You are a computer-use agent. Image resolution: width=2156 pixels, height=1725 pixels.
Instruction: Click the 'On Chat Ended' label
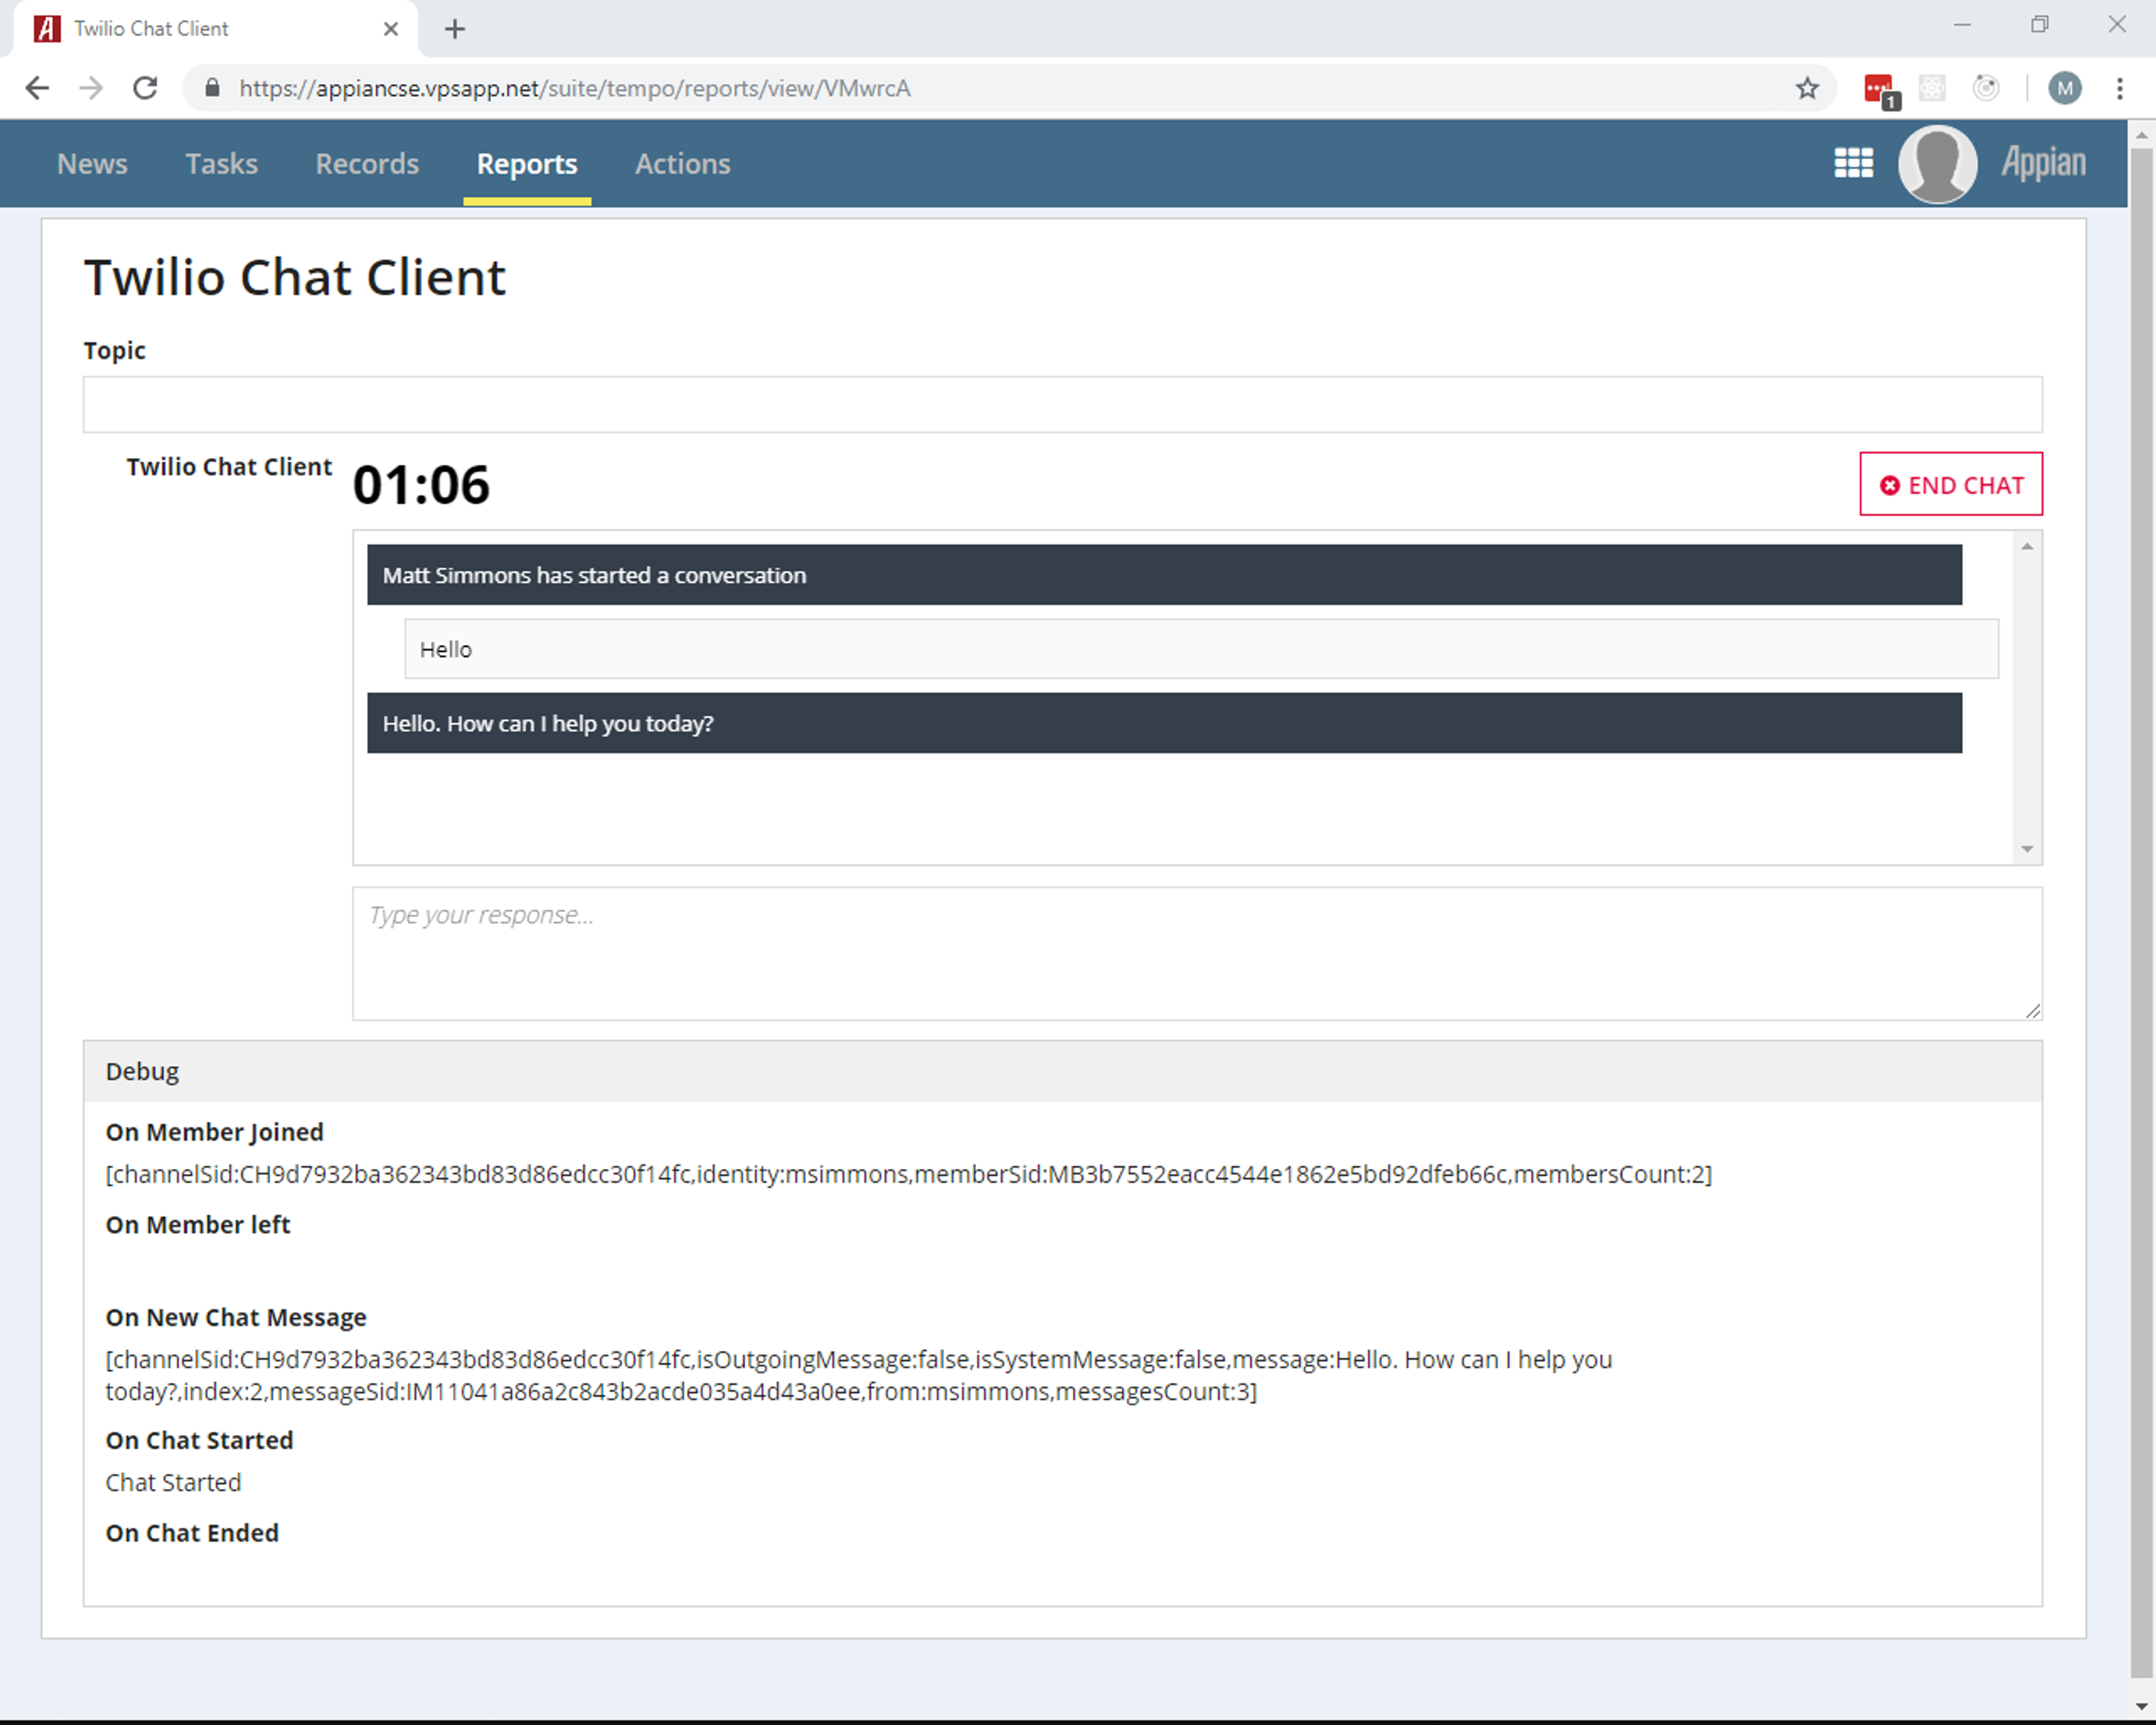(192, 1533)
